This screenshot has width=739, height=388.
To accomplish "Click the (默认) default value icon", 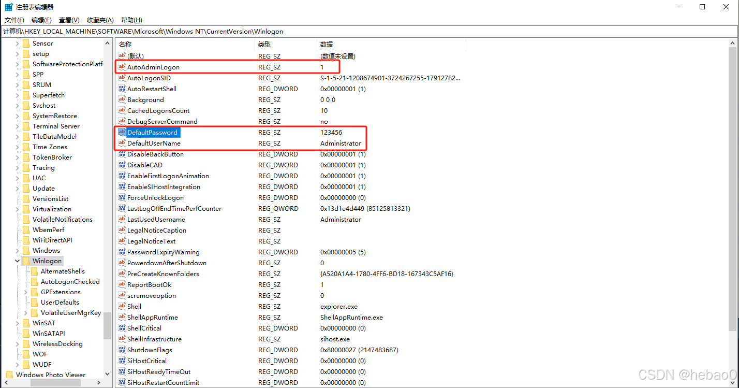I will [122, 56].
